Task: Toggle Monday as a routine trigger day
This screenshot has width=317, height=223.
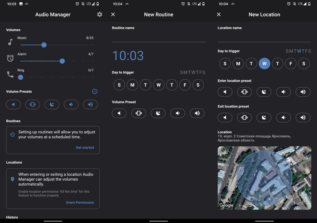Action: point(132,85)
